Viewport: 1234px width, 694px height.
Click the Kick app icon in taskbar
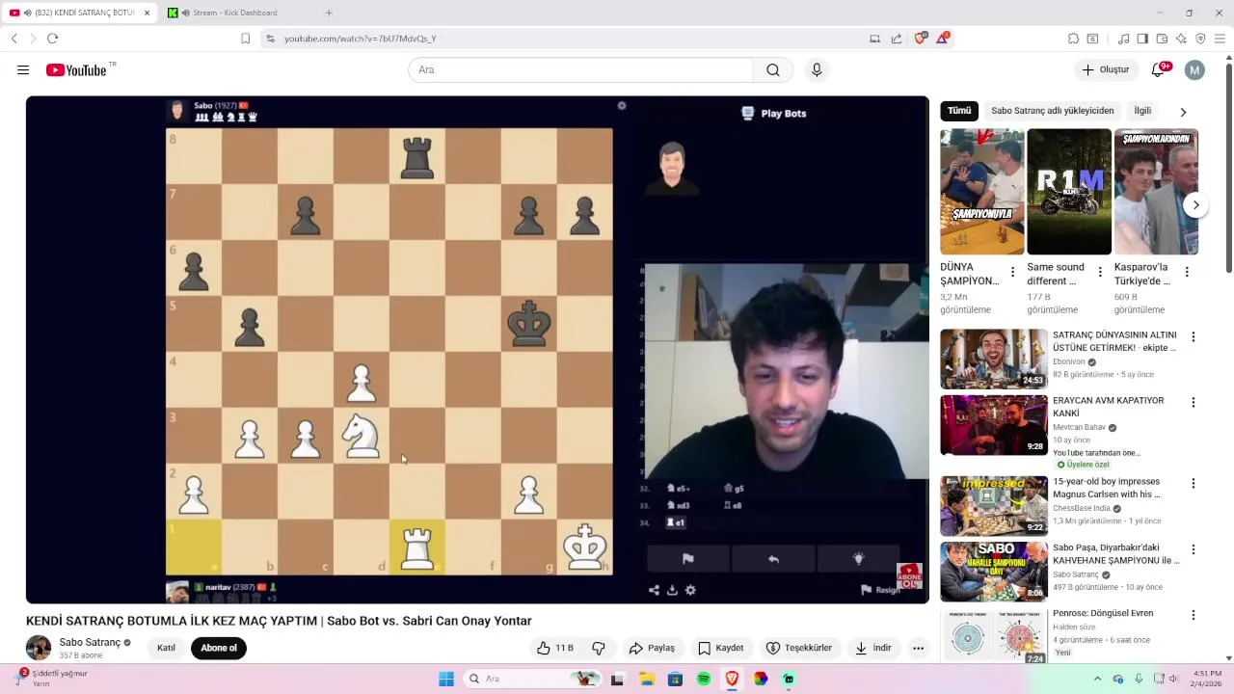pos(789,679)
